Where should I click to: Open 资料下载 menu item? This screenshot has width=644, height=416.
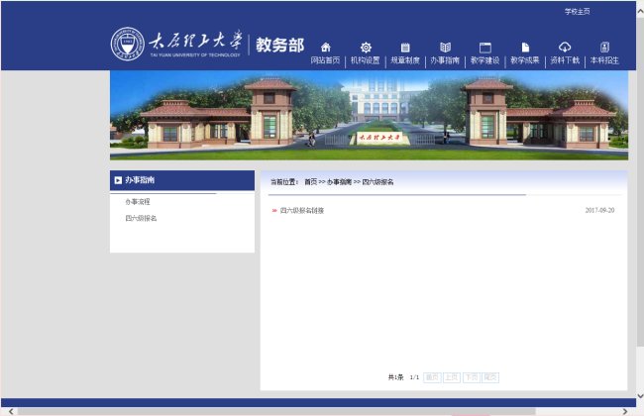(565, 60)
